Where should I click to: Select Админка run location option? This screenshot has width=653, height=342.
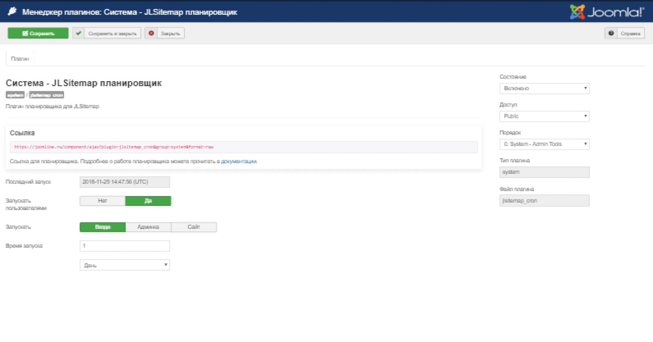[148, 227]
